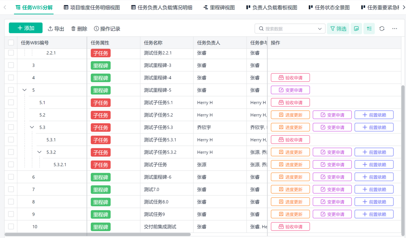406x238 pixels.
Task: Open the 任务状态全景图 tab
Action: coord(329,7)
